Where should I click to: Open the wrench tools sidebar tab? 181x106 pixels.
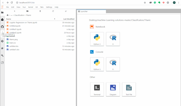tap(2, 56)
